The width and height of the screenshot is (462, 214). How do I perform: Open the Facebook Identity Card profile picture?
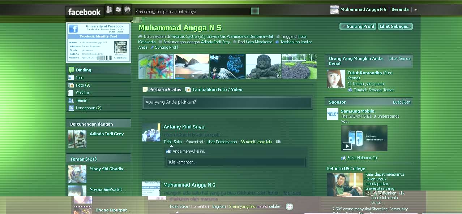point(99,43)
